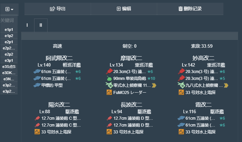This screenshot has height=142, width=242.
Task: Click the 零式水上偵察機 seaplane icon
Action: 109,85
